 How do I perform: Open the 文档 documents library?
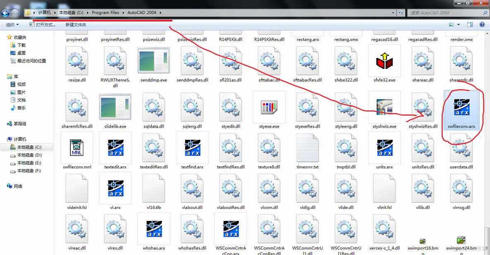(18, 100)
